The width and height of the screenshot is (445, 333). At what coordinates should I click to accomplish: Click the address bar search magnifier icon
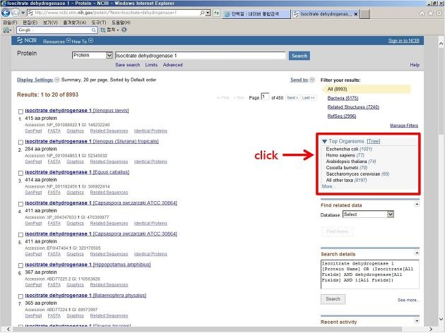[202, 13]
